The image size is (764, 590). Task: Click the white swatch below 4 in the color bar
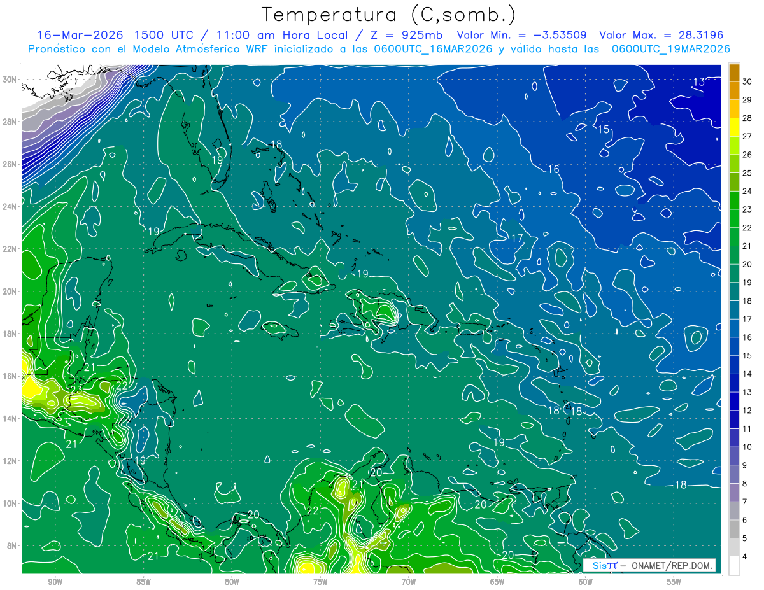click(734, 566)
